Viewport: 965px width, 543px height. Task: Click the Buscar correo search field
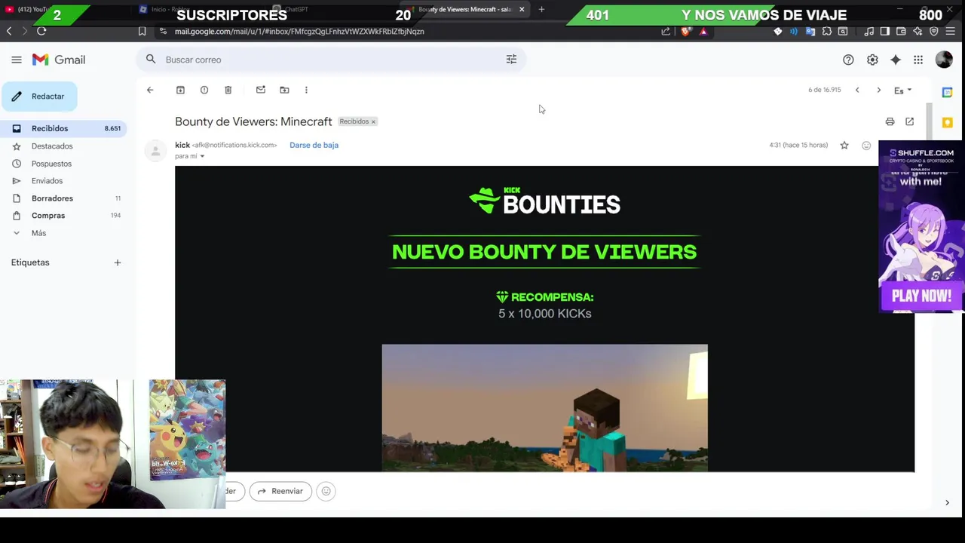point(332,60)
